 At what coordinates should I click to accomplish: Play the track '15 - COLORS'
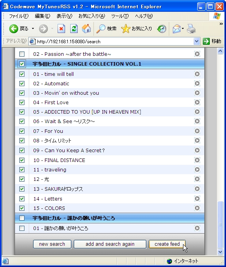click(x=197, y=208)
